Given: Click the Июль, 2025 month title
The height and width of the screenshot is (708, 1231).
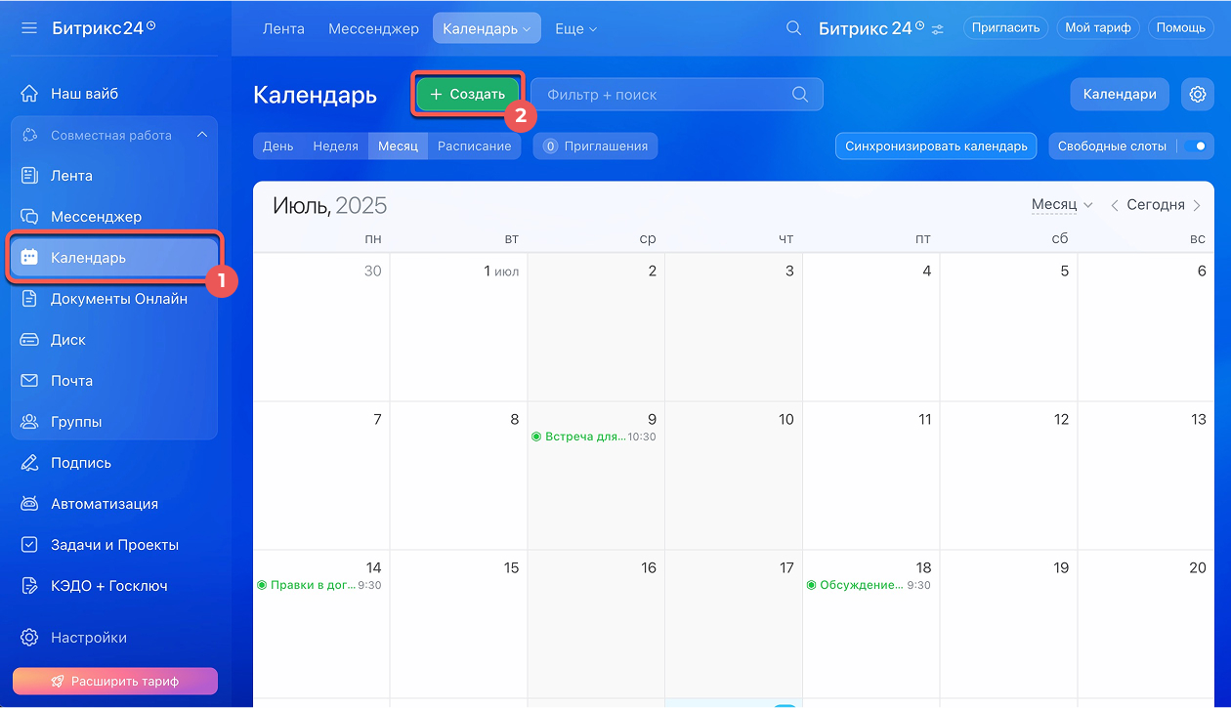Looking at the screenshot, I should pyautogui.click(x=330, y=205).
